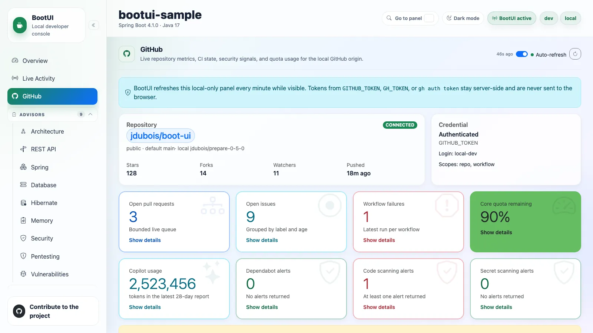The image size is (593, 333).
Task: Collapse the ADVISORS section chevron
Action: (x=90, y=114)
